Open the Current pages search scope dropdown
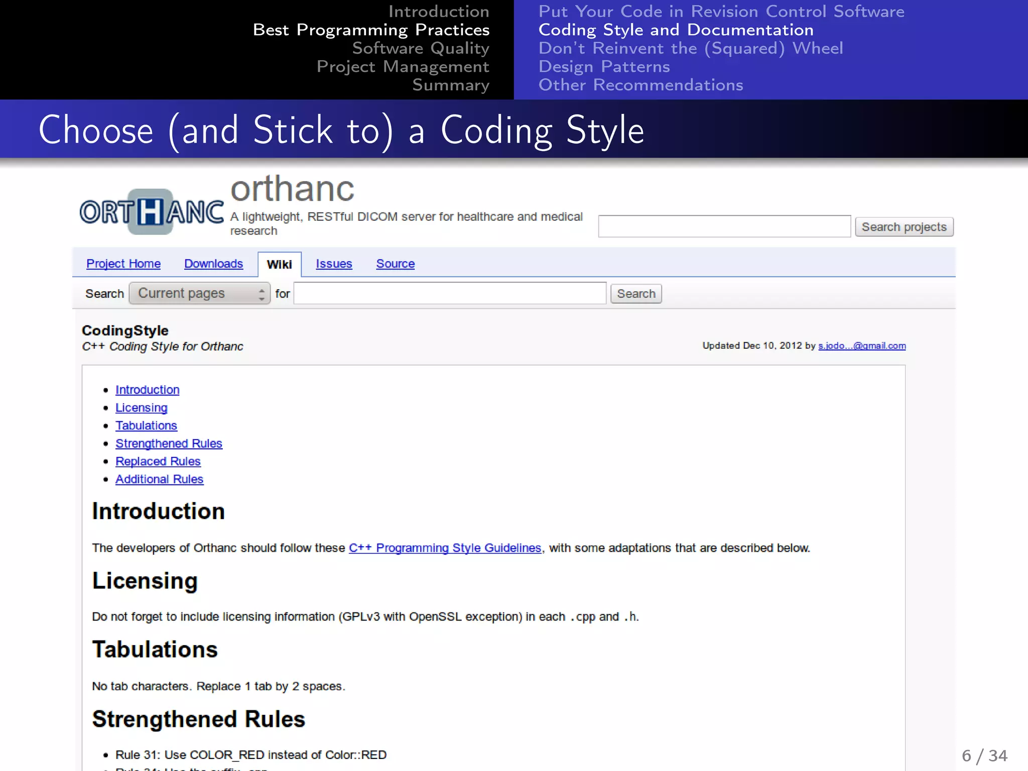This screenshot has width=1028, height=771. [x=200, y=293]
